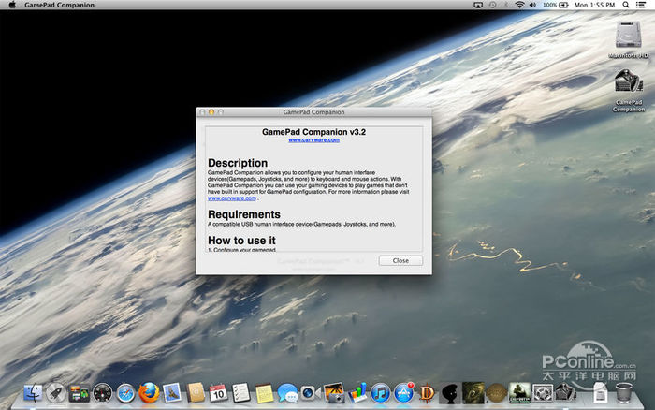The width and height of the screenshot is (655, 410).
Task: Click the Close button in the dialog
Action: 400,260
